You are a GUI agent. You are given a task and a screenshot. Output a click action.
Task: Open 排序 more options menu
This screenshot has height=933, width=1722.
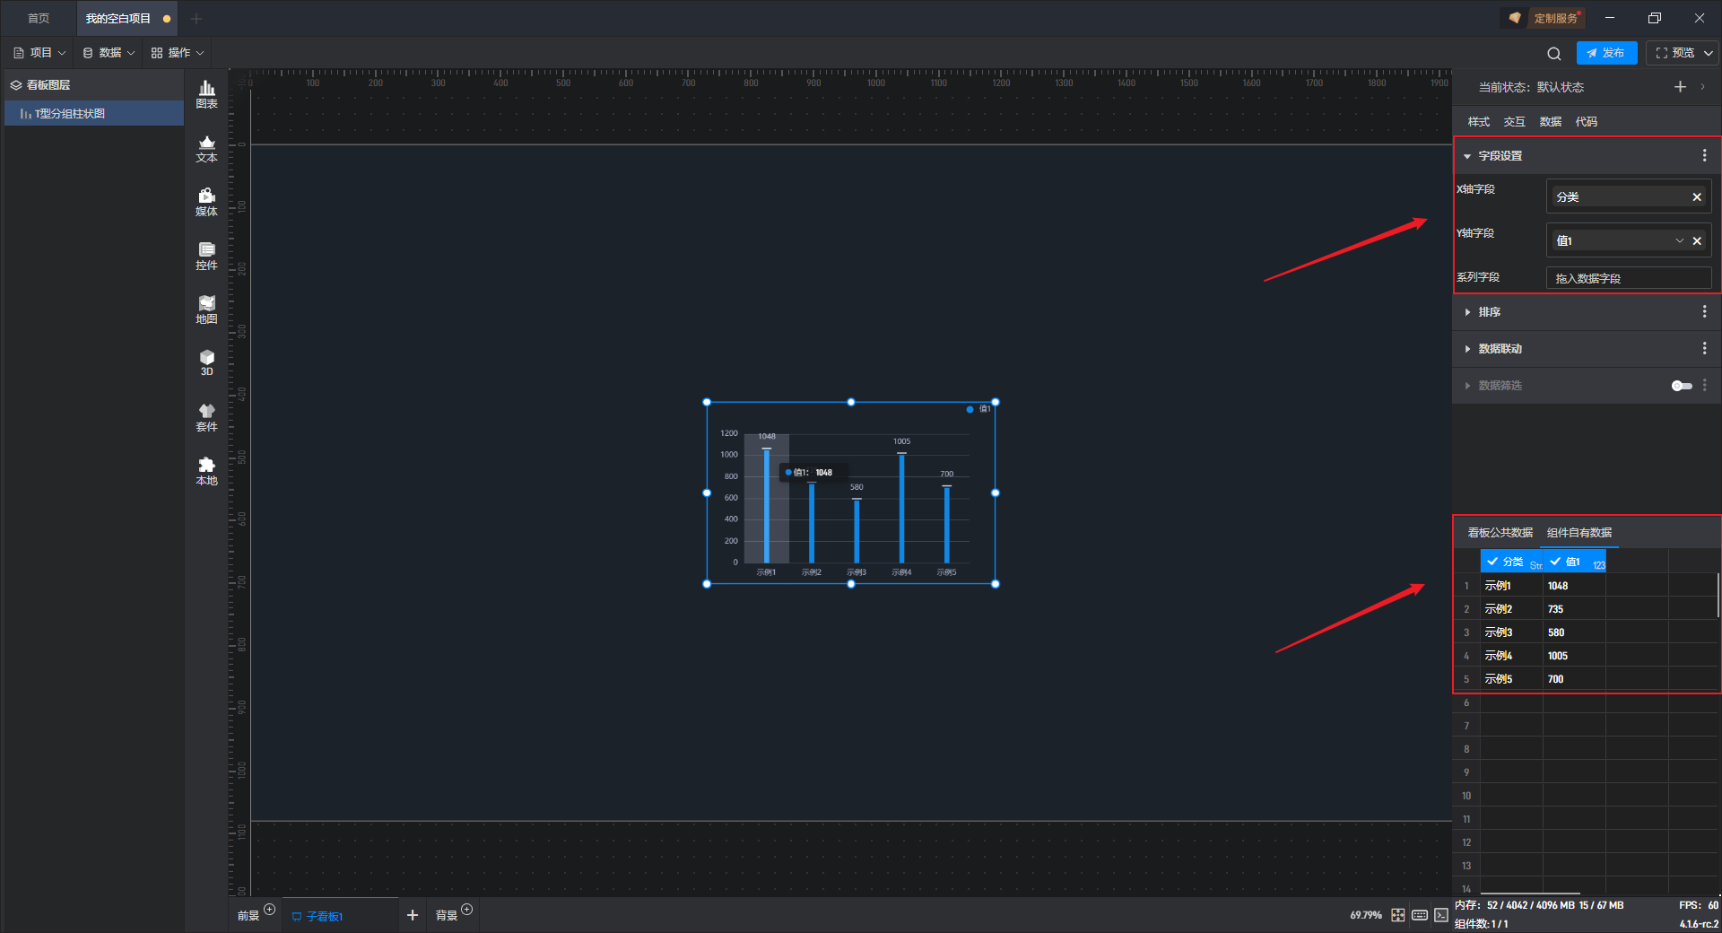point(1705,311)
